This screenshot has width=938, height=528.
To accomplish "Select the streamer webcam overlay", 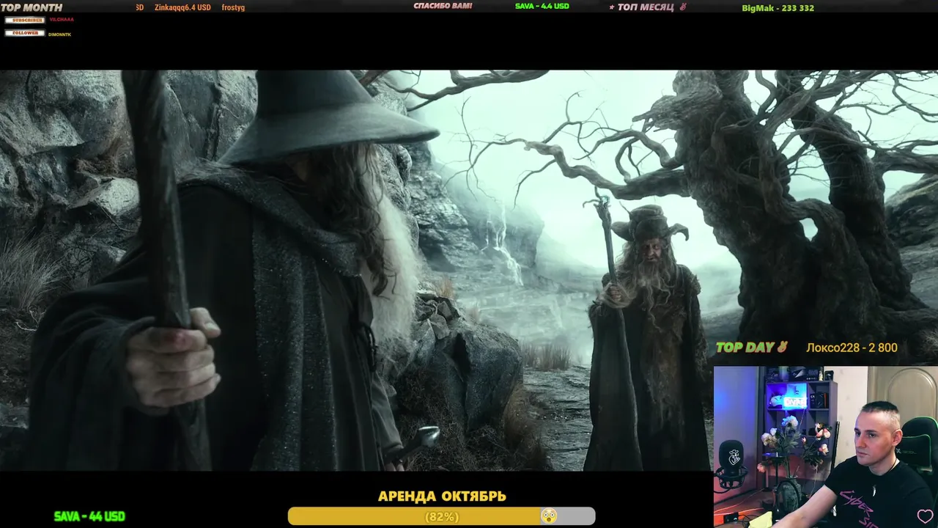I will tap(826, 447).
